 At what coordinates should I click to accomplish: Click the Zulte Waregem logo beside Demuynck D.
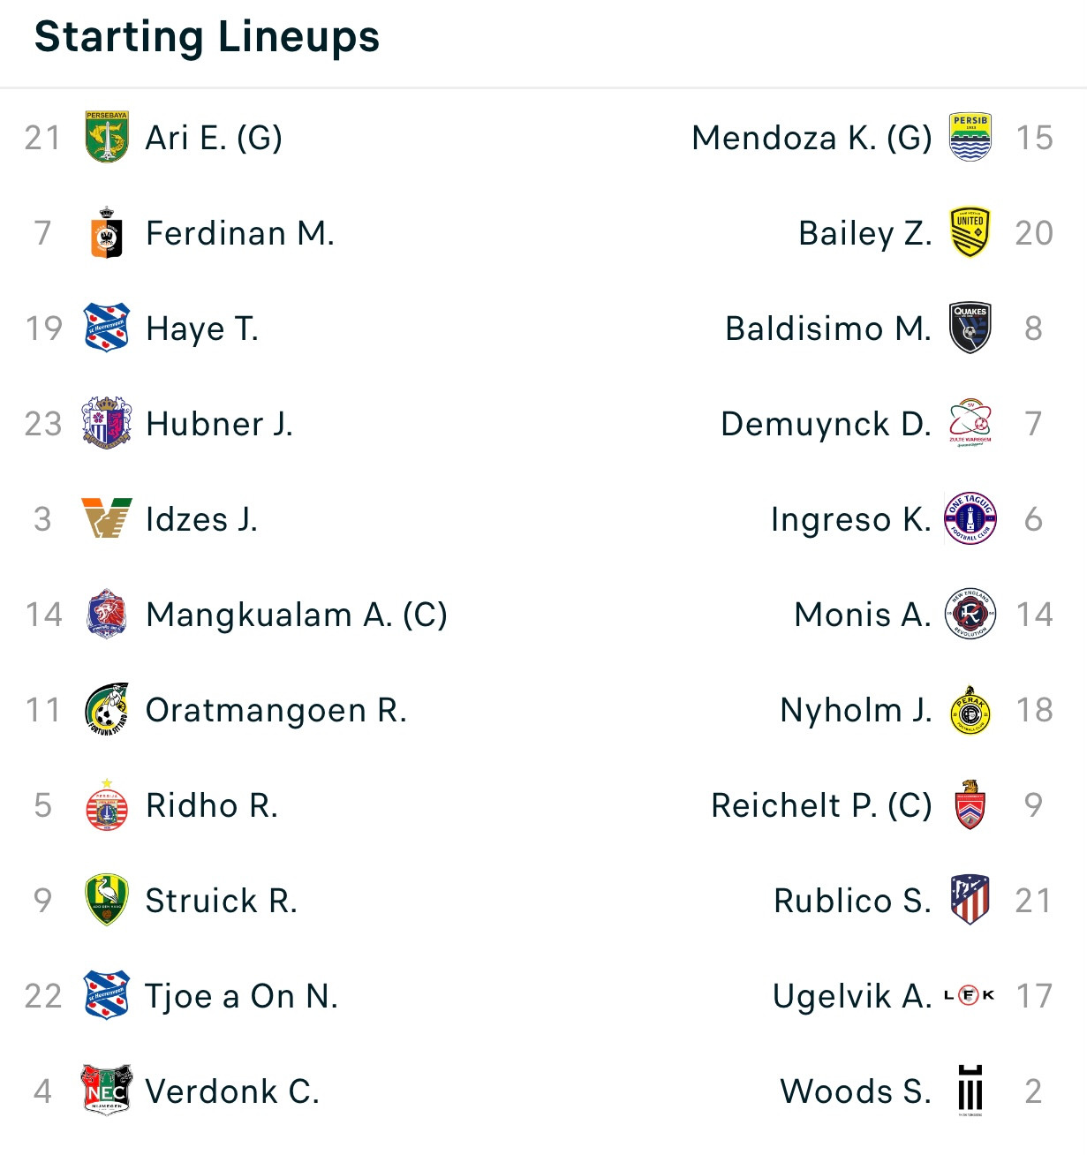[970, 423]
